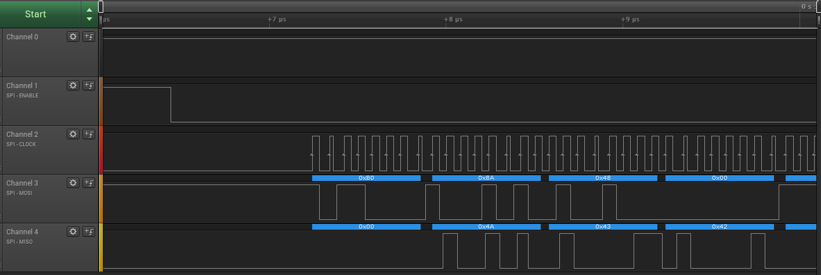Select the 0x42 MISO decoded byte
Viewport: 821px width, 275px height.
(x=719, y=227)
